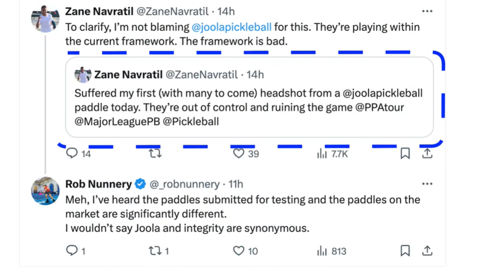Viewport: 479px width, 268px height.
Task: Retweet Zane Navratil's clarification tweet
Action: point(155,154)
